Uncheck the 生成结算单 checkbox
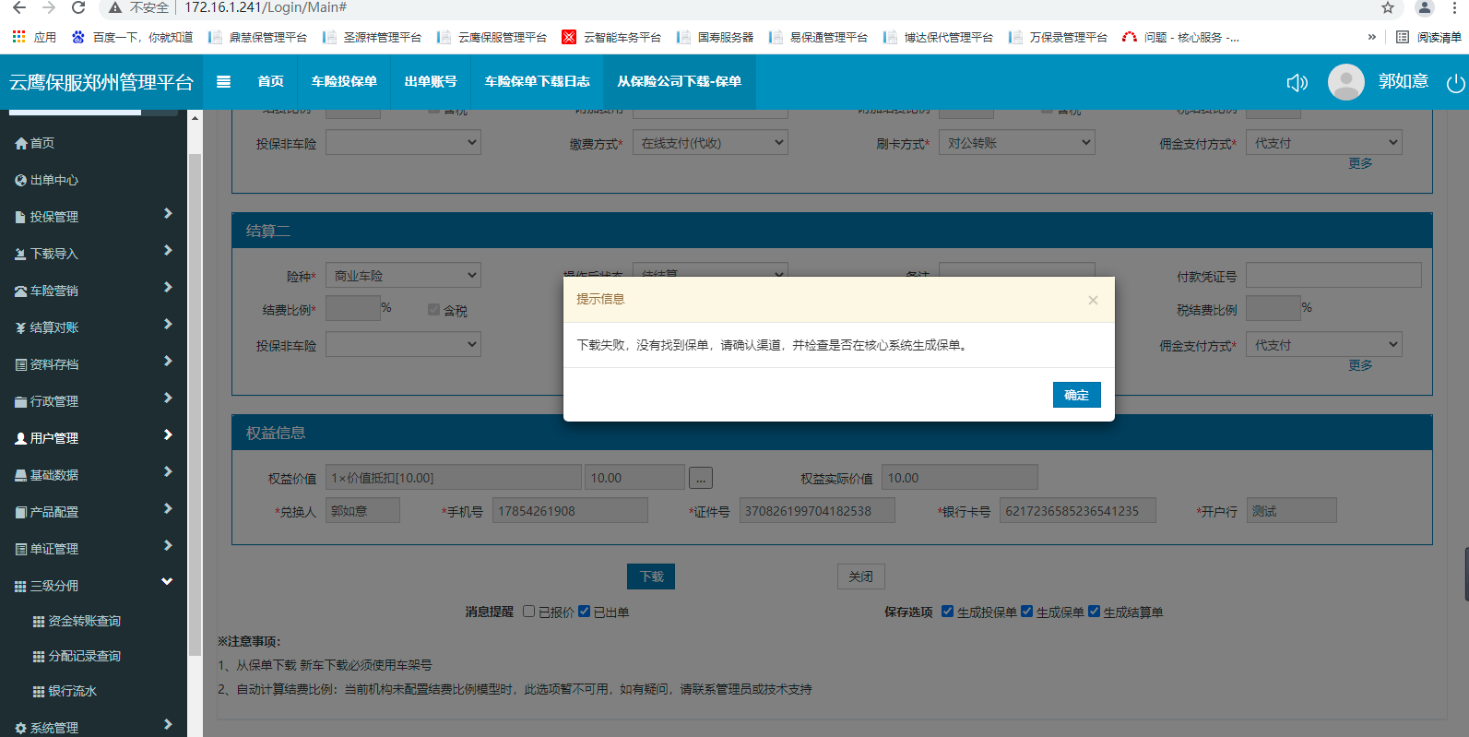The image size is (1469, 737). click(x=1094, y=612)
